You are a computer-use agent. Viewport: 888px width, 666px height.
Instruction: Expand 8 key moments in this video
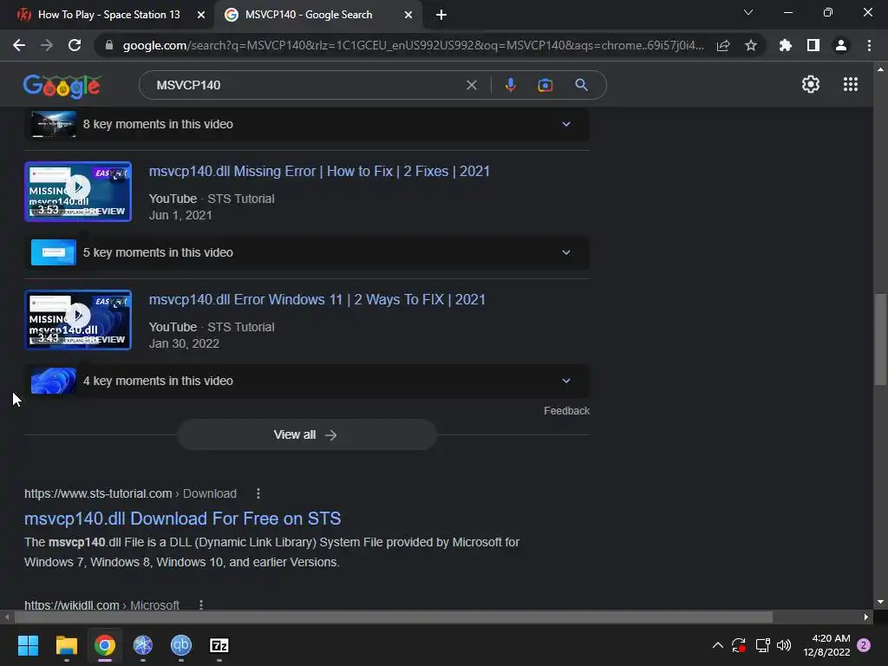(307, 124)
